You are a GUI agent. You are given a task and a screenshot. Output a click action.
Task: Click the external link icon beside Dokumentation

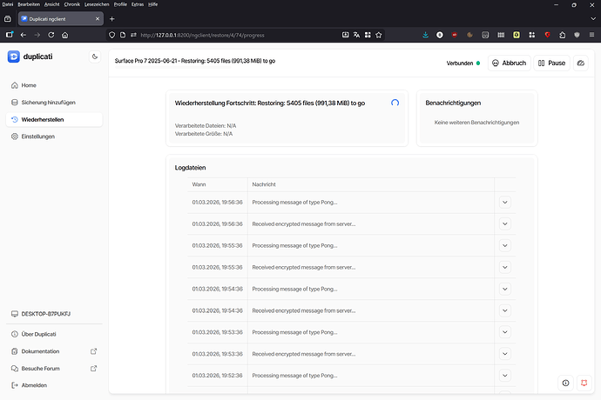coord(94,351)
